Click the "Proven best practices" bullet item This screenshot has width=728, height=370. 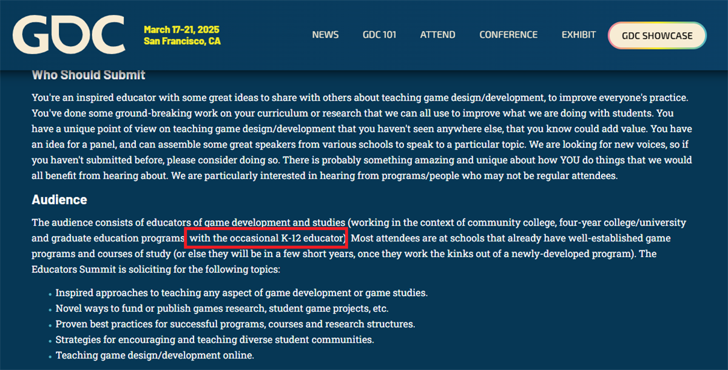[235, 324]
